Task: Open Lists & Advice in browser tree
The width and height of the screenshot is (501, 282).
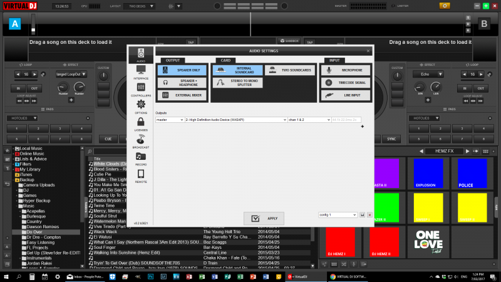Action: [x=33, y=159]
